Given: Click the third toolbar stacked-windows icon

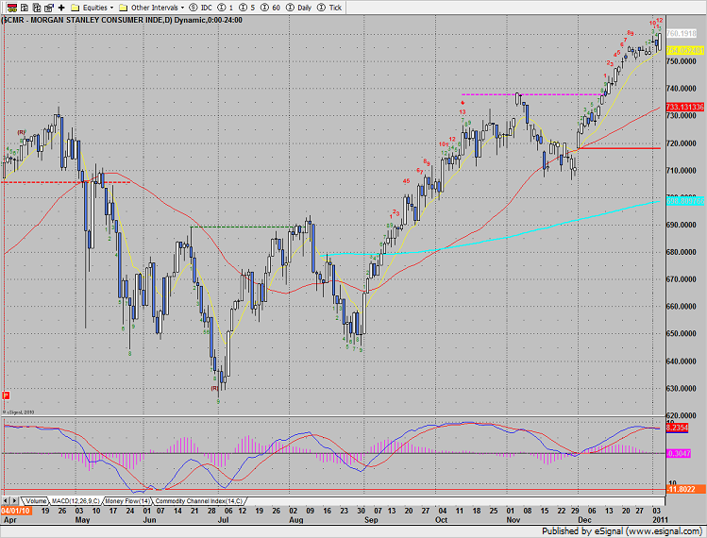Looking at the screenshot, I should pos(37,8).
